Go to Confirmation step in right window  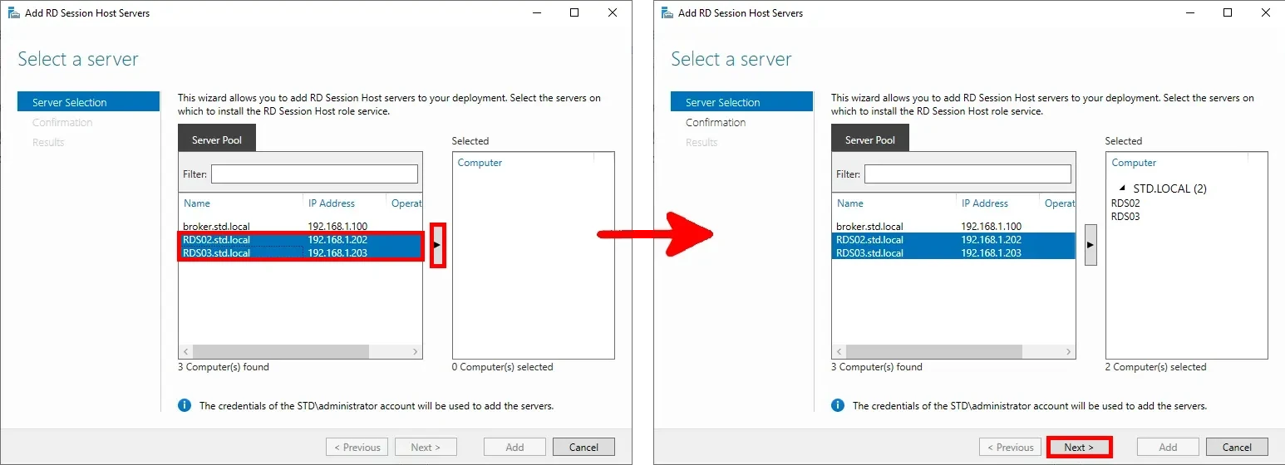(716, 122)
